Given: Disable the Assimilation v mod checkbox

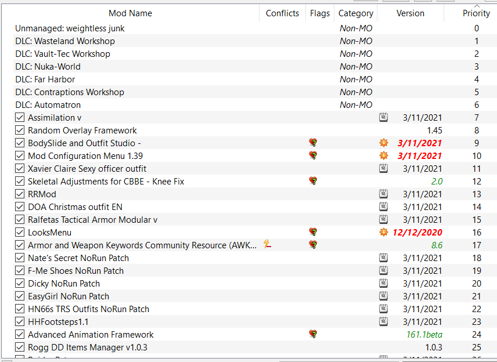Looking at the screenshot, I should click(x=20, y=118).
